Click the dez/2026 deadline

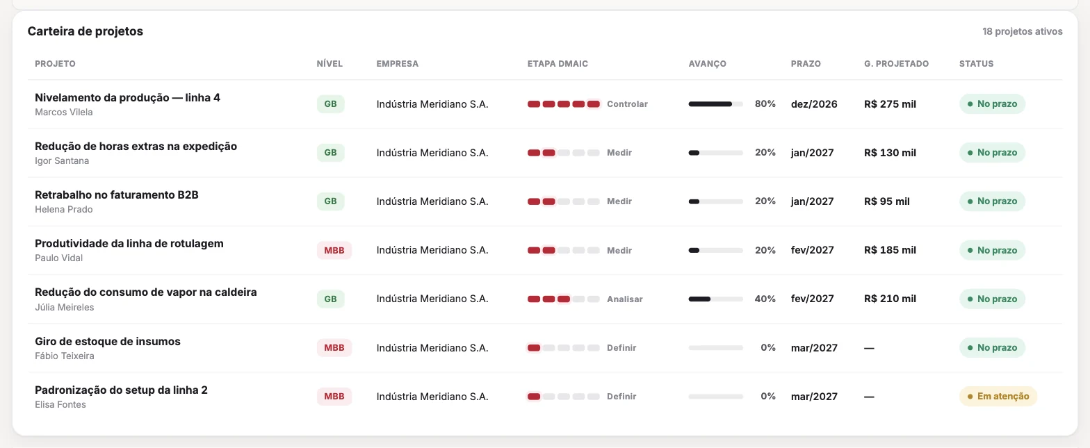(814, 104)
